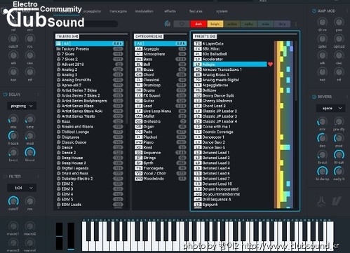This screenshot has height=253, width=350.
Task: Switch to the modulation tab
Action: 144,11
